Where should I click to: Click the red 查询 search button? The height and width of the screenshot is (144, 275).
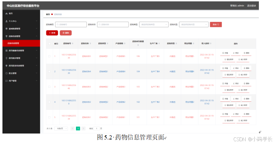point(216,24)
